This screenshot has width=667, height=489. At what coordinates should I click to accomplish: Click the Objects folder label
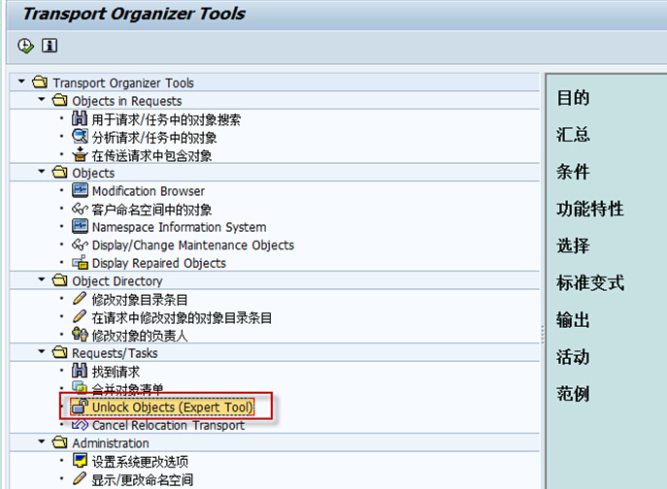pyautogui.click(x=93, y=173)
